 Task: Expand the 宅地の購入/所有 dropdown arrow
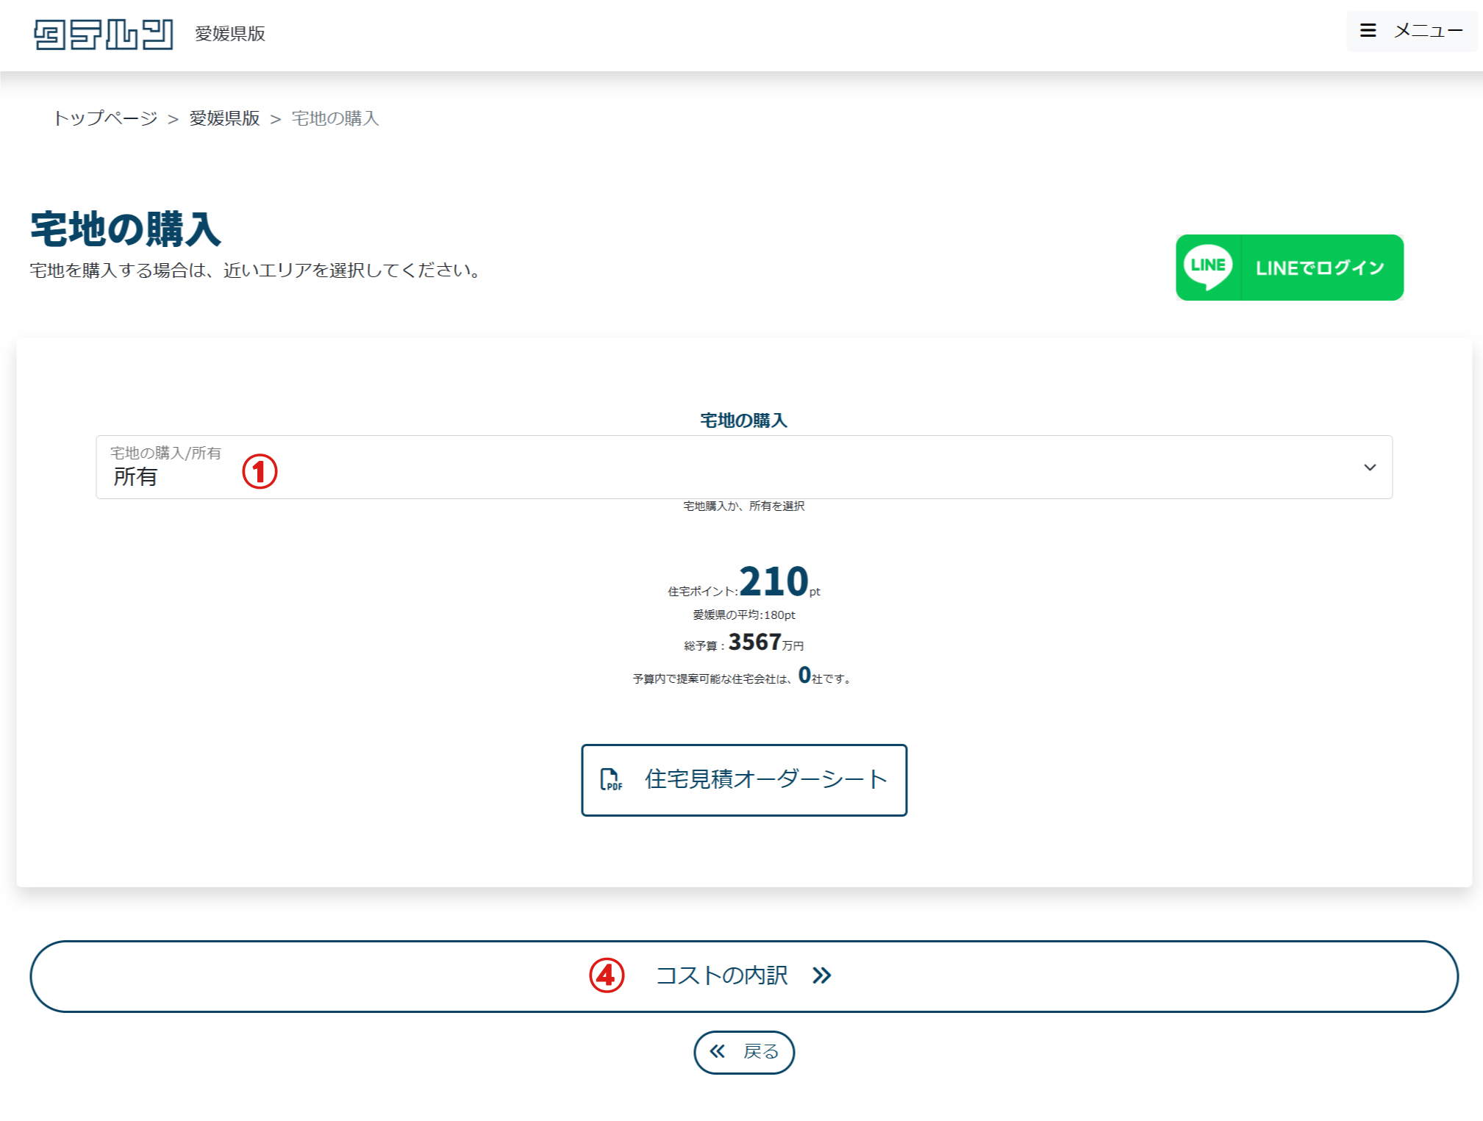(1369, 468)
